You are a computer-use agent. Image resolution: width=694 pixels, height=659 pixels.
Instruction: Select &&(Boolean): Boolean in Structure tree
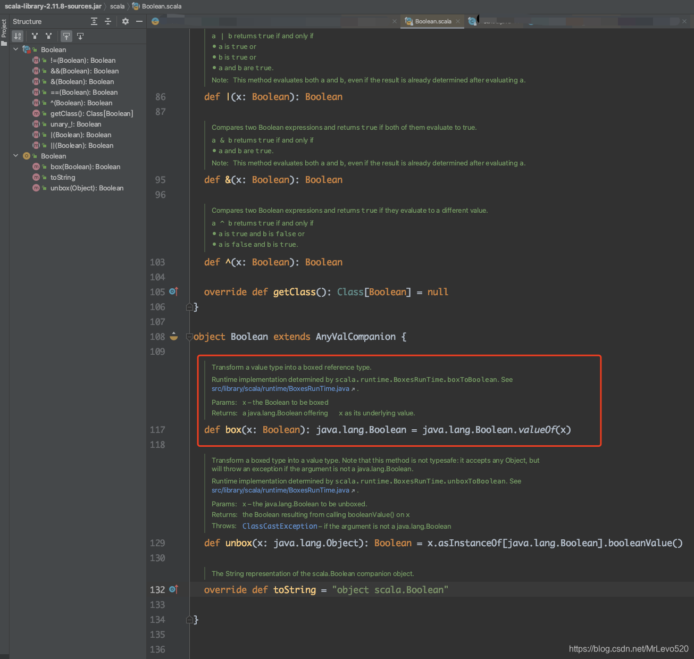coord(85,71)
